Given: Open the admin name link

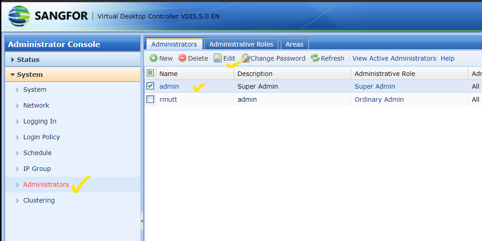Looking at the screenshot, I should (169, 86).
